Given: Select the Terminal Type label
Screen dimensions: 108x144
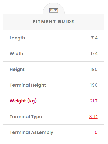Looking at the screenshot, I should coord(26,117).
